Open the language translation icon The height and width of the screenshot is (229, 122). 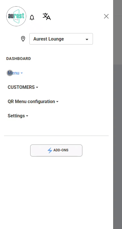pos(47,17)
